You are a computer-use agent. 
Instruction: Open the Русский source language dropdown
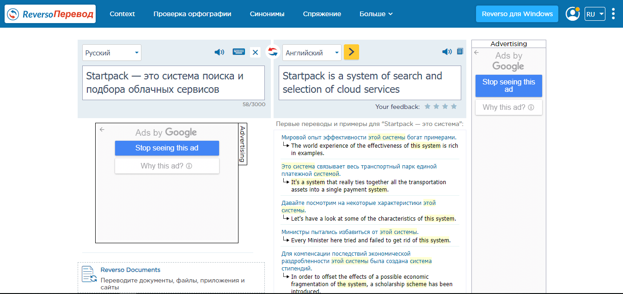pos(112,53)
